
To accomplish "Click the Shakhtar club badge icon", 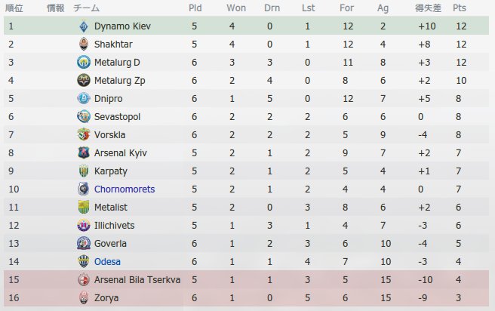I will tap(84, 45).
